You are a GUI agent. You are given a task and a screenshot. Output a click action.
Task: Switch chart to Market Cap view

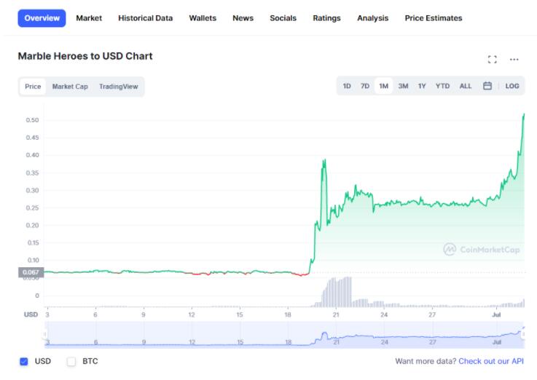(70, 87)
